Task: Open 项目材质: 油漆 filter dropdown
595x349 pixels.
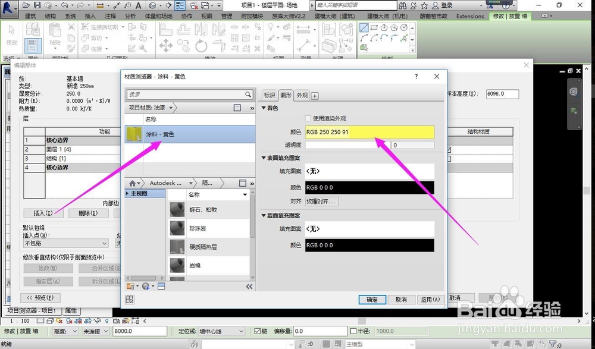Action: (171, 108)
